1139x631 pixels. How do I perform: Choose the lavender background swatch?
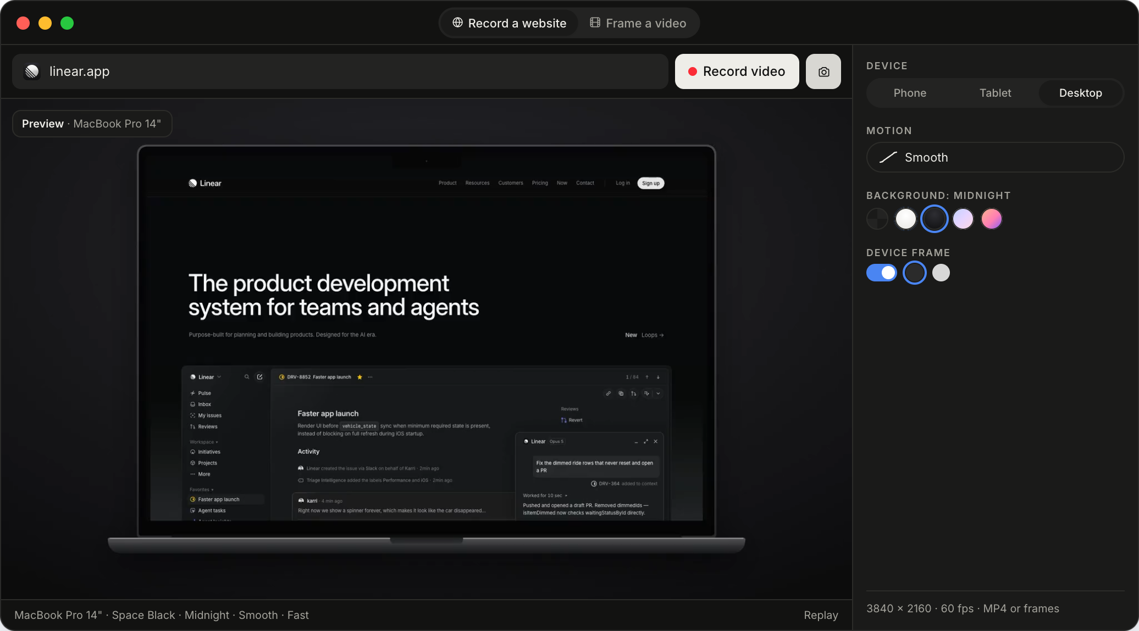point(963,219)
